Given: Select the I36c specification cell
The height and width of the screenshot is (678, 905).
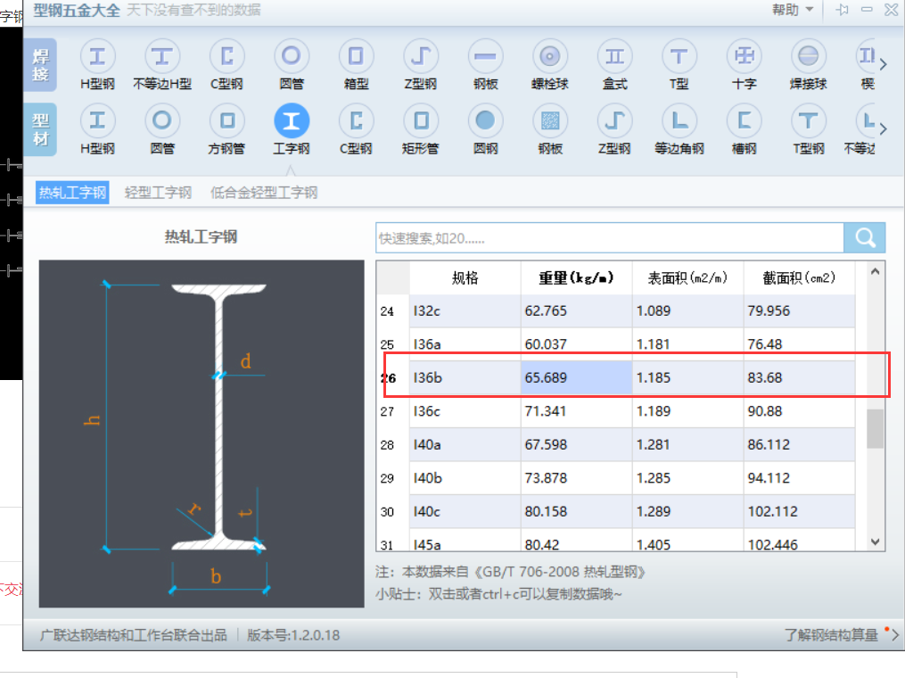Looking at the screenshot, I should click(465, 411).
